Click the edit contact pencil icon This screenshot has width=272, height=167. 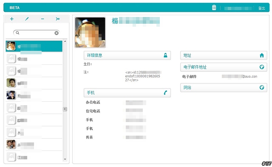27,19
